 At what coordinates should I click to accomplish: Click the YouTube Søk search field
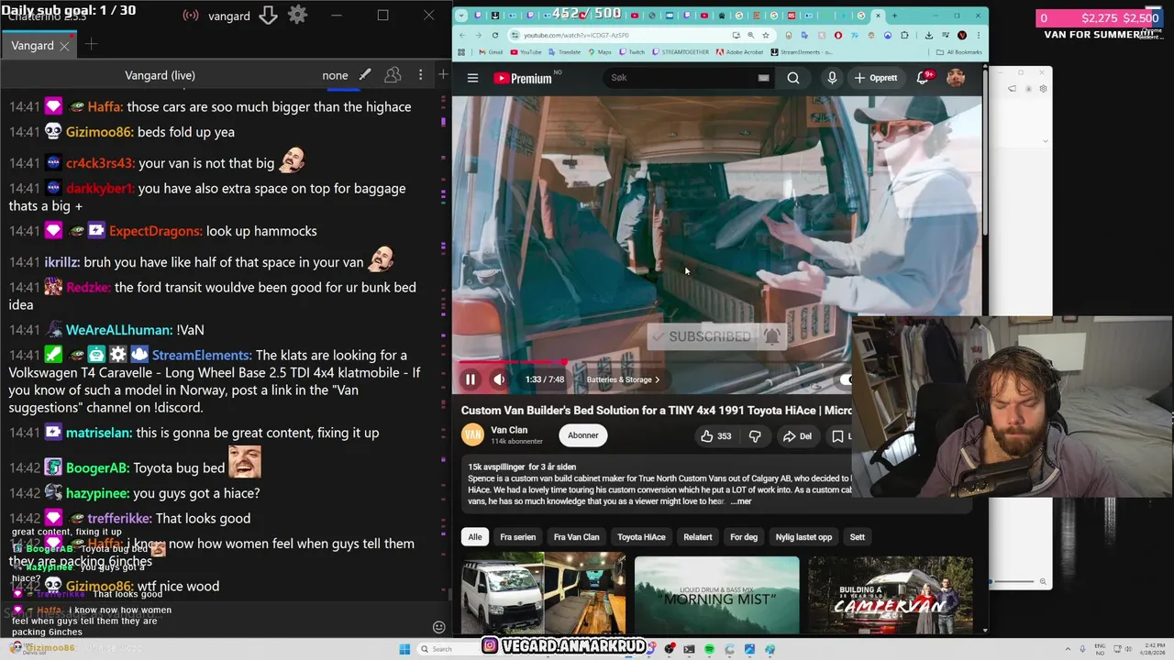pos(683,78)
